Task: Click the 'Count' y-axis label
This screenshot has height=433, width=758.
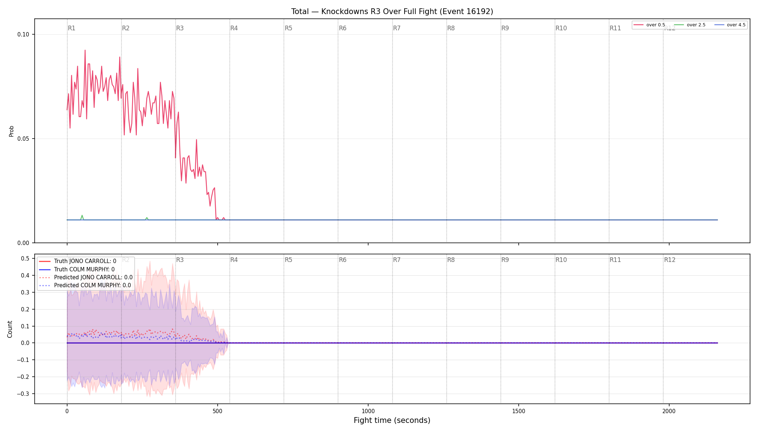Action: coord(10,329)
